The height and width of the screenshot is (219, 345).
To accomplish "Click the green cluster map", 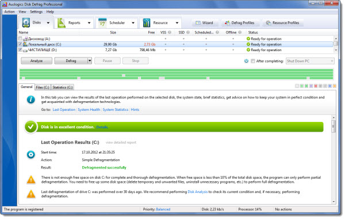I will point(177,74).
